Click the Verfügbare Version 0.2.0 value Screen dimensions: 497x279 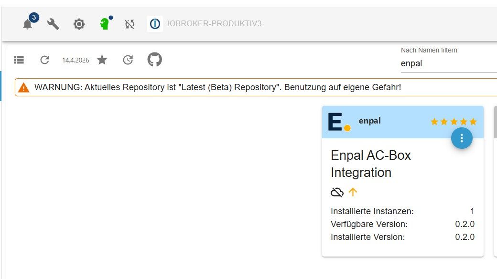coord(465,224)
